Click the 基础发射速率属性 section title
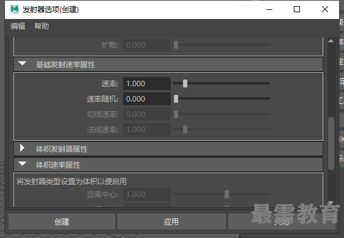 (65, 65)
